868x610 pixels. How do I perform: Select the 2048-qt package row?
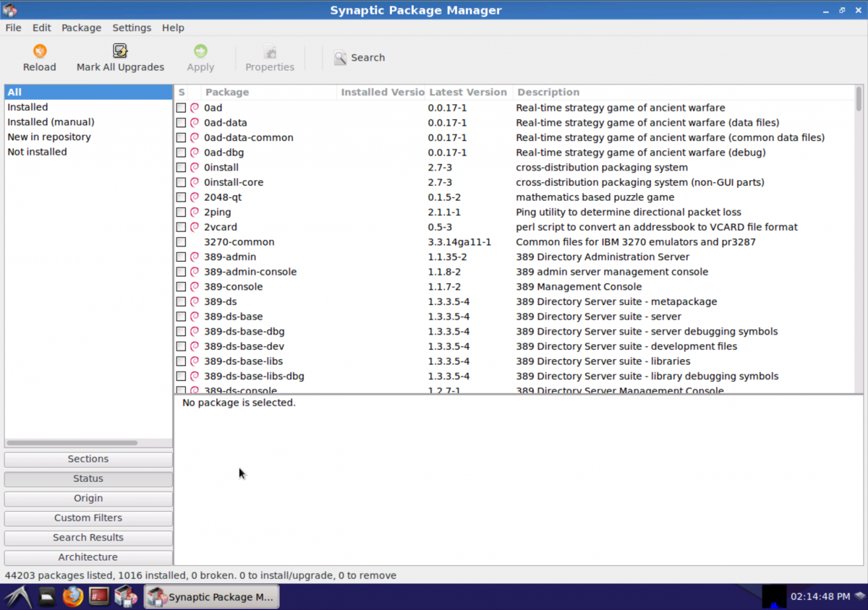pyautogui.click(x=514, y=197)
